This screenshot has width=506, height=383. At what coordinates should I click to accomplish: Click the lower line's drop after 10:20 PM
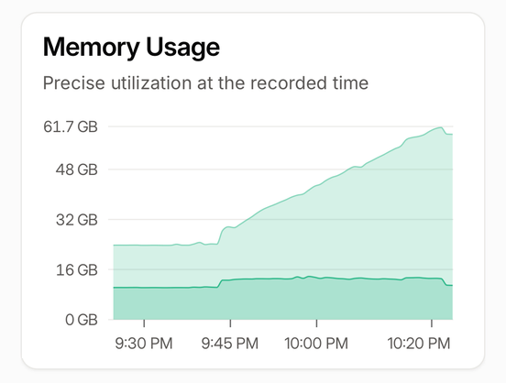pos(444,281)
